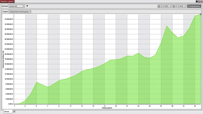This screenshot has width=203, height=114.
Task: Open the end date dropdown arrow 07.10.2022
Action: click(185, 6)
